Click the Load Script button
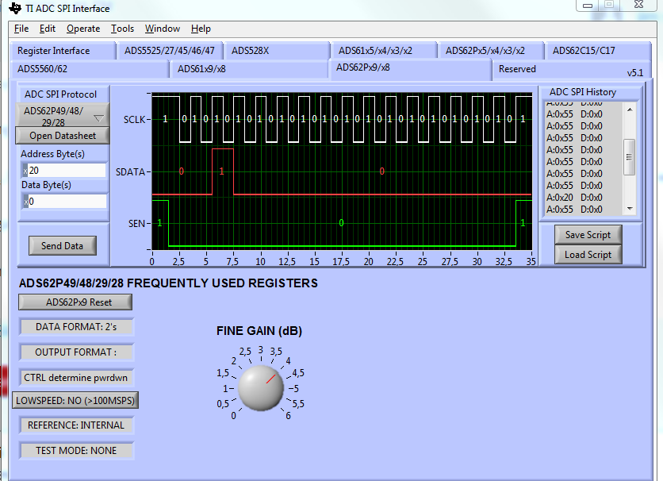This screenshot has height=481, width=663. 588,255
